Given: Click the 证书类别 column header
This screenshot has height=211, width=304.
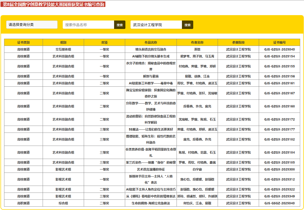Looking at the screenshot, I should [23, 42].
